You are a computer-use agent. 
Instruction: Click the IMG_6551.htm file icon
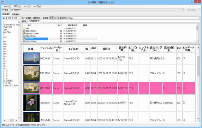click(x=24, y=36)
